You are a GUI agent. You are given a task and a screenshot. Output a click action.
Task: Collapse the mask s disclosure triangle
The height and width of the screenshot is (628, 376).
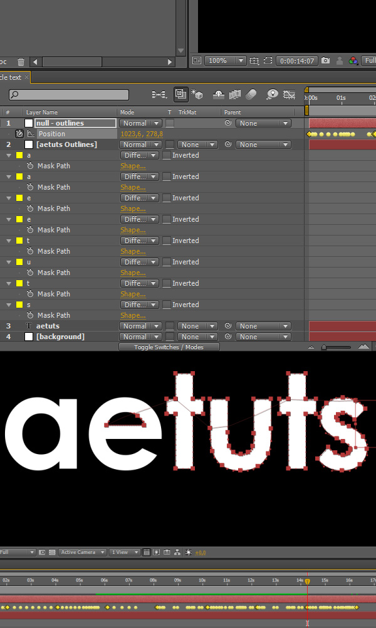8,305
